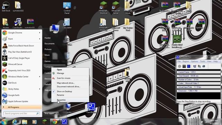Select the OptiFine archive desktop icon
This screenshot has width=222, height=125.
click(201, 24)
